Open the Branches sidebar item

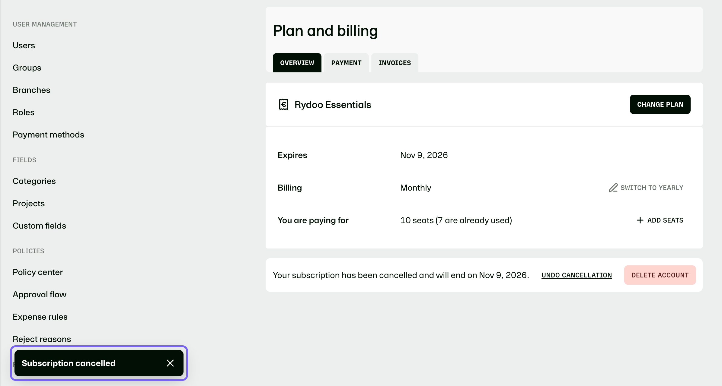coord(31,90)
